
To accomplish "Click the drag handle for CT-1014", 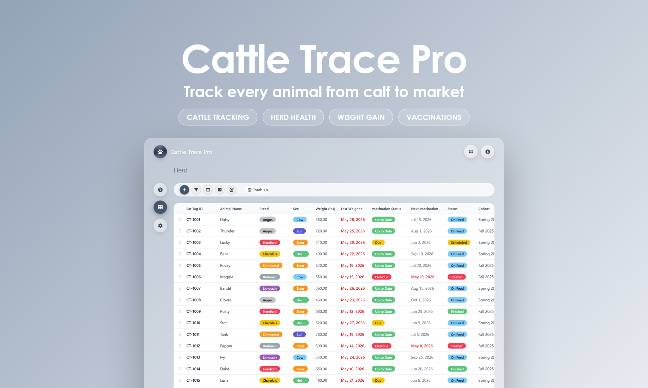I will pos(180,369).
